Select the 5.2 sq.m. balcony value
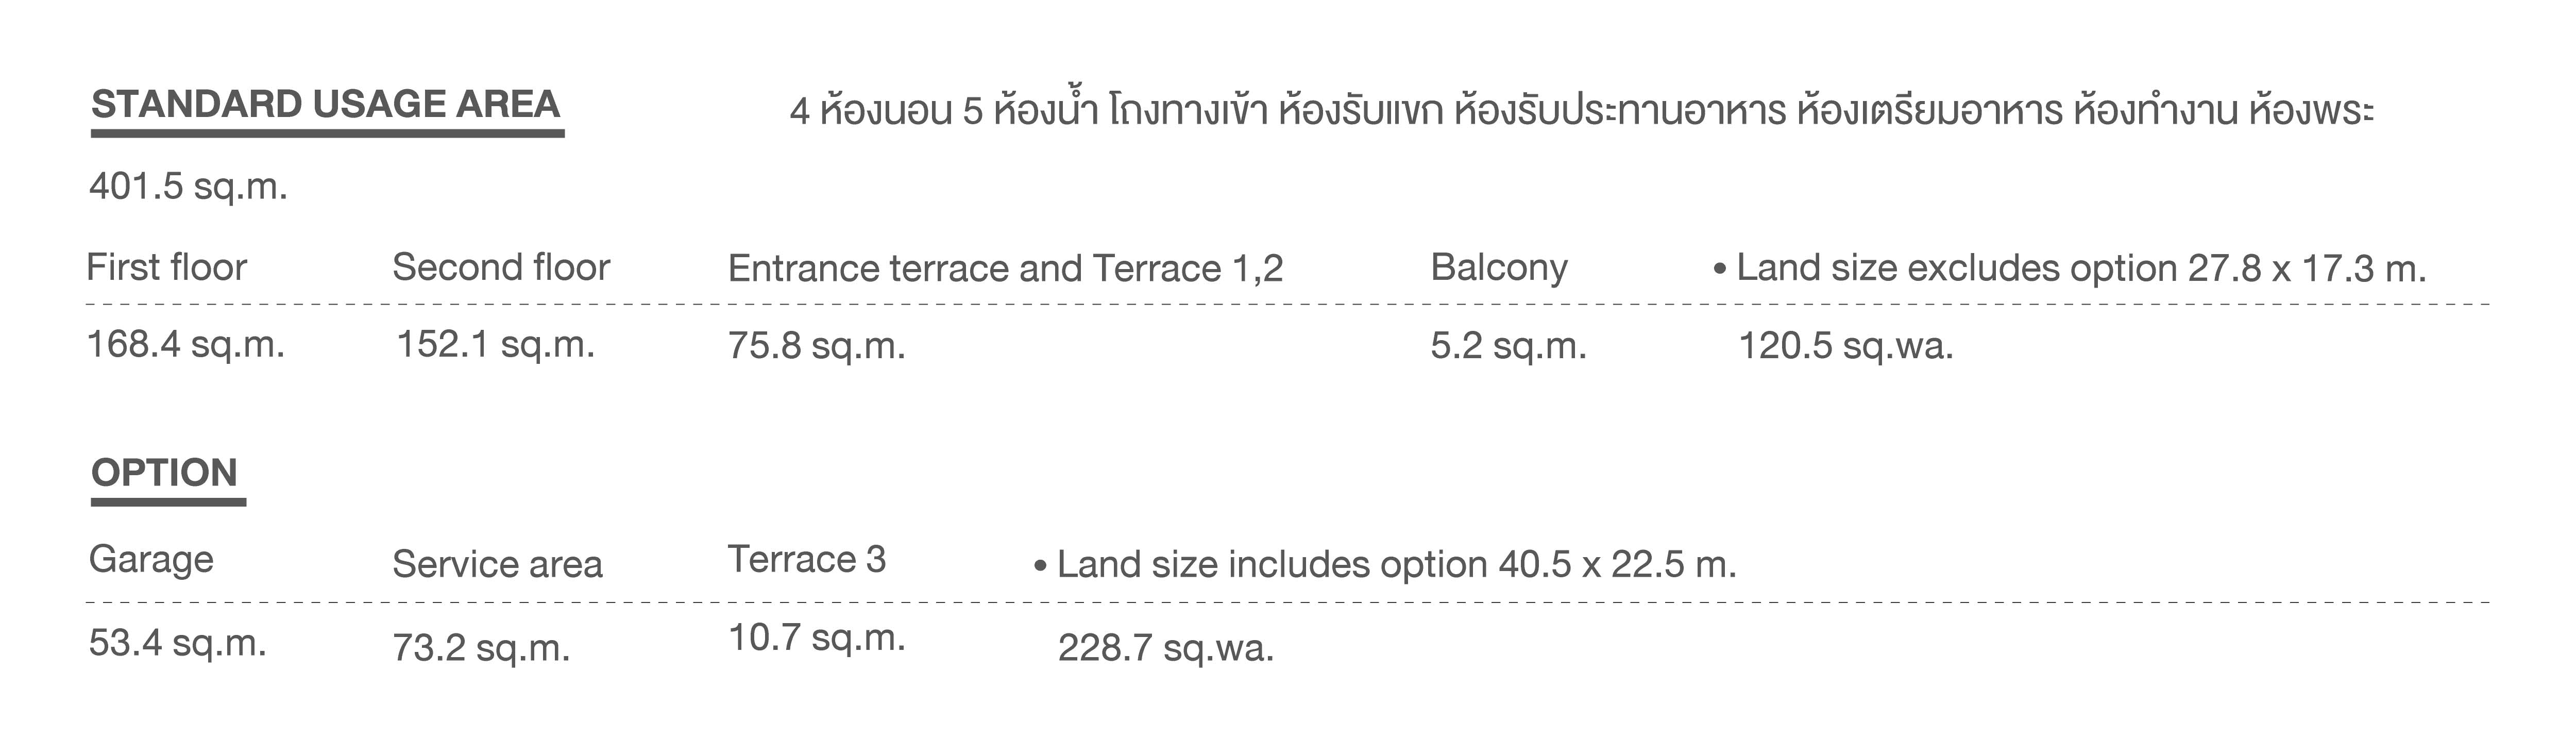This screenshot has width=2576, height=754. [1508, 346]
